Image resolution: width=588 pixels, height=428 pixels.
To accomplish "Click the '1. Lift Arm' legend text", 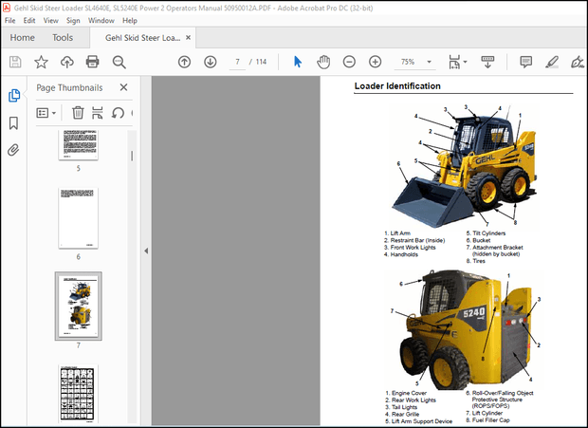I will pos(397,233).
